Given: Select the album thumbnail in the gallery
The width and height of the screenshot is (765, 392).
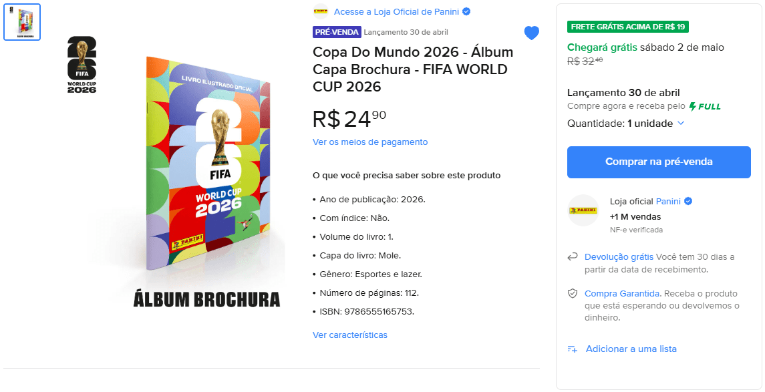Looking at the screenshot, I should point(22,22).
